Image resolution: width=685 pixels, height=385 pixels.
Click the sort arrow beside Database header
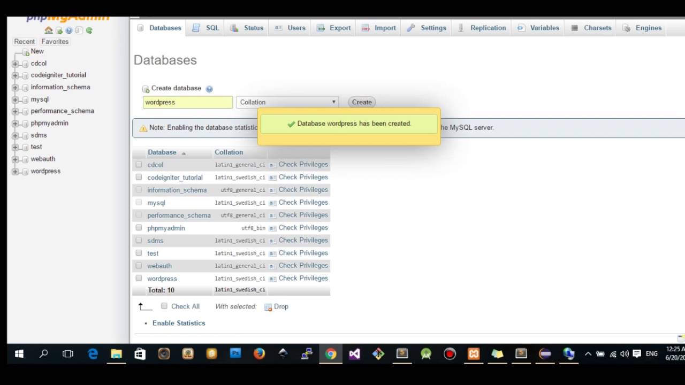click(184, 153)
